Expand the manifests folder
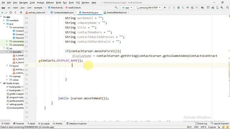Image resolution: width=230 pixels, height=129 pixels. pos(4,20)
